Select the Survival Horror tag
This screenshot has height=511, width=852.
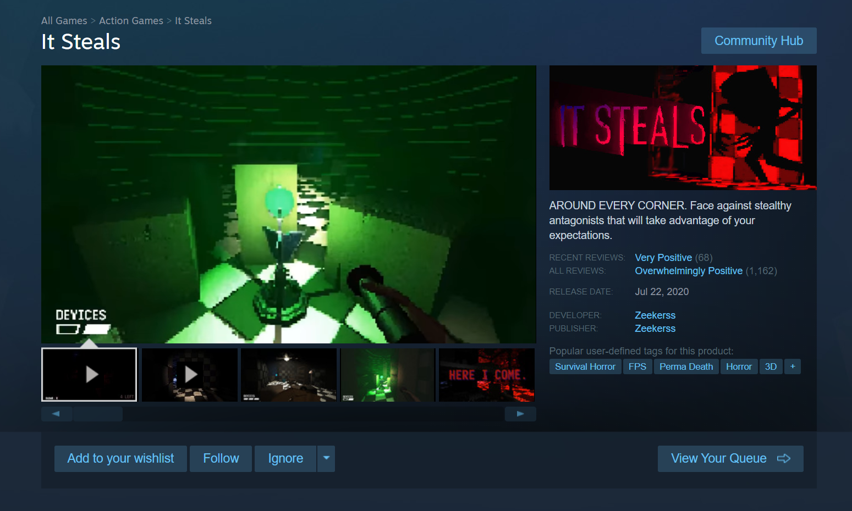click(585, 366)
